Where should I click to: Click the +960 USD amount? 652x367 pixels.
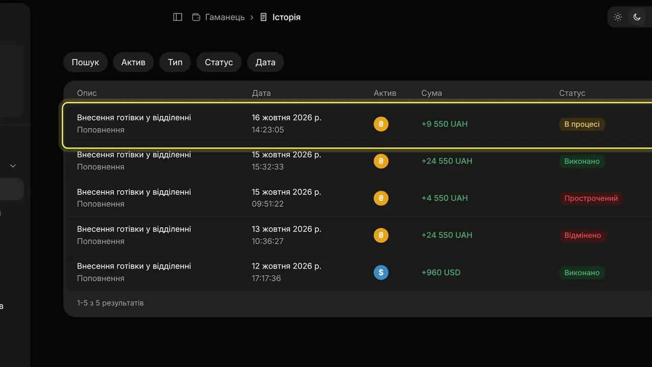[x=441, y=273]
